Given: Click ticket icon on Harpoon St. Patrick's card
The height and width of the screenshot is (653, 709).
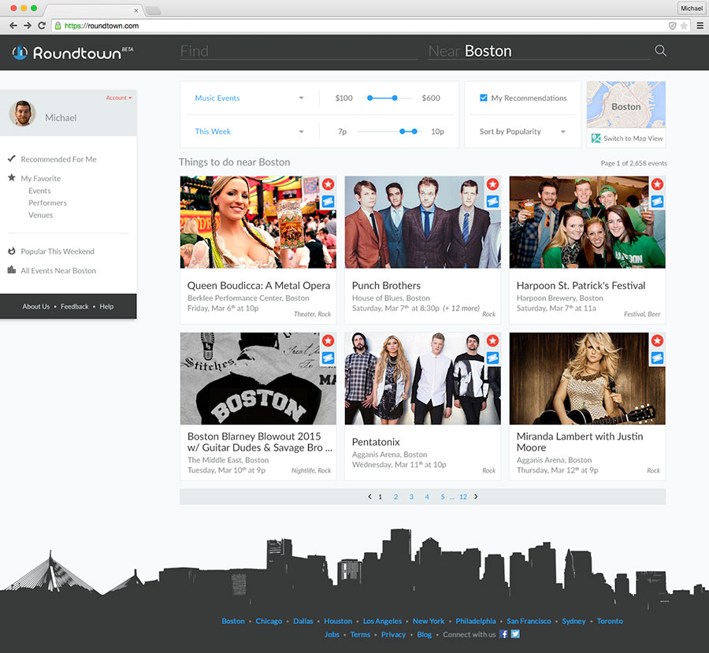Looking at the screenshot, I should click(658, 201).
